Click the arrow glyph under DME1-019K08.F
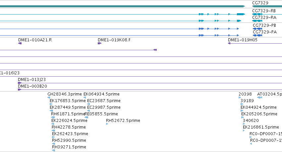Screen dimensions: 282x152 100,43
